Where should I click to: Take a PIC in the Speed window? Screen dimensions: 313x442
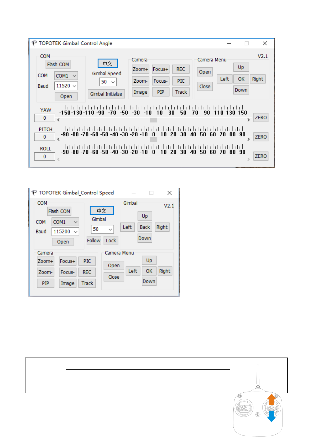click(87, 261)
